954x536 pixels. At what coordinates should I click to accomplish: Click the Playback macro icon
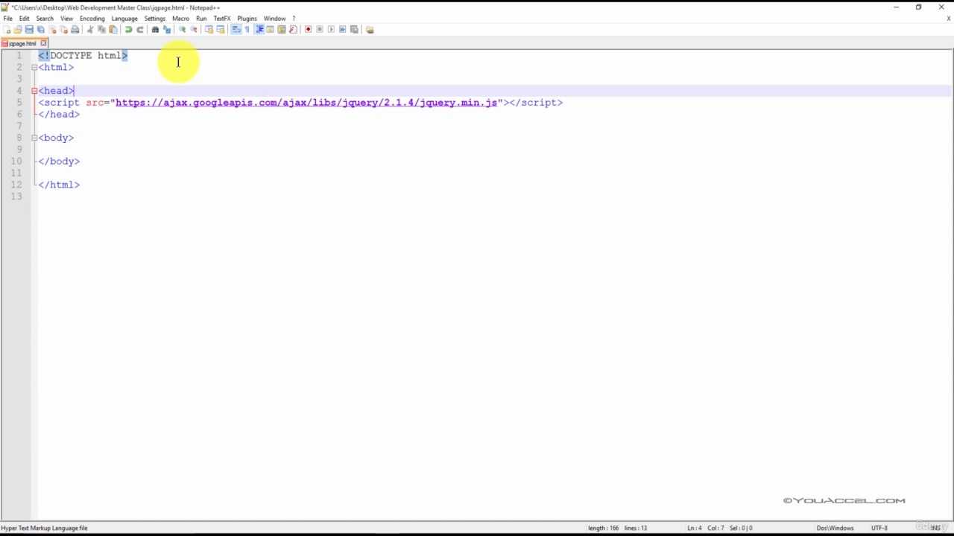click(x=331, y=30)
